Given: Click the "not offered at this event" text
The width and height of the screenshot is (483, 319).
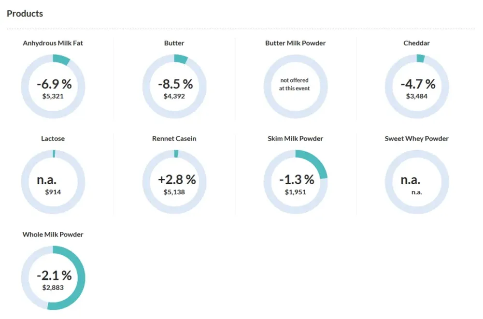Looking at the screenshot, I should pos(294,84).
